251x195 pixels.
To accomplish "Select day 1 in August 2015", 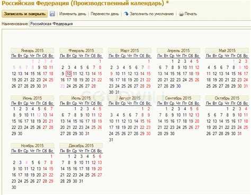I will click(142, 109).
